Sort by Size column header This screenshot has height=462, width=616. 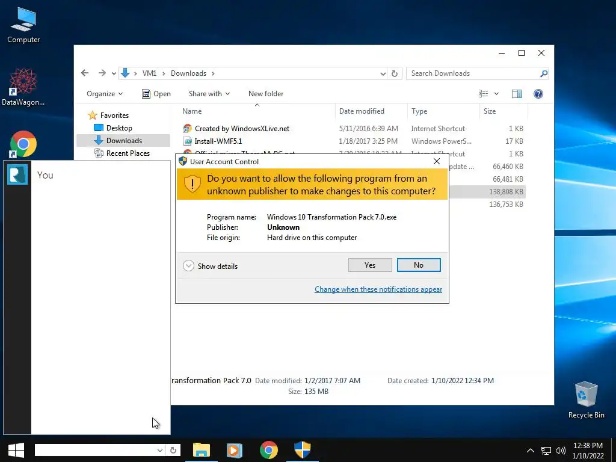coord(504,111)
